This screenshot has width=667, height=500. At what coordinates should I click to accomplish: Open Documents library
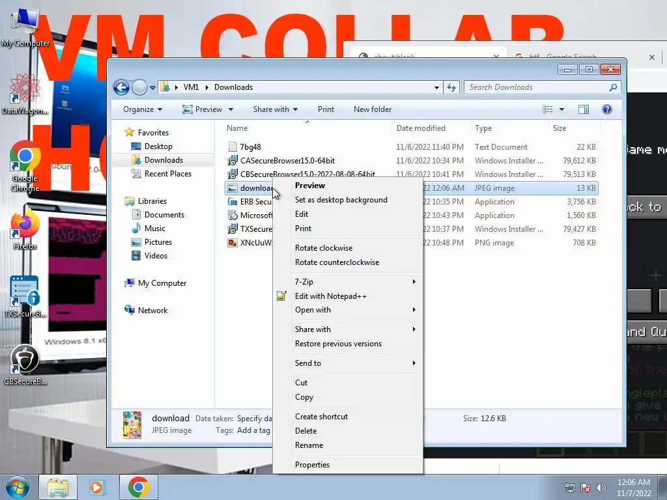click(x=163, y=215)
